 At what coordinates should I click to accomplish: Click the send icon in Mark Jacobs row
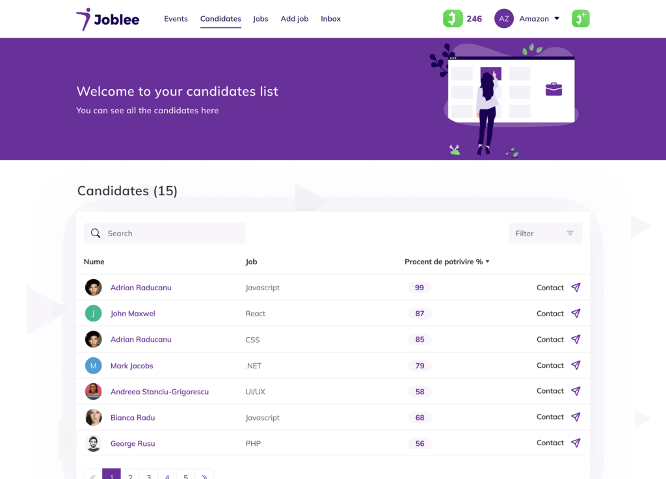576,366
